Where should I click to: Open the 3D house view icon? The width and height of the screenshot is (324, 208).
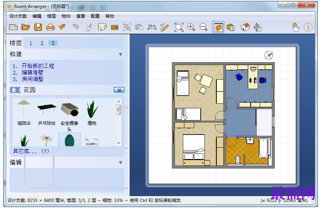tap(245, 27)
